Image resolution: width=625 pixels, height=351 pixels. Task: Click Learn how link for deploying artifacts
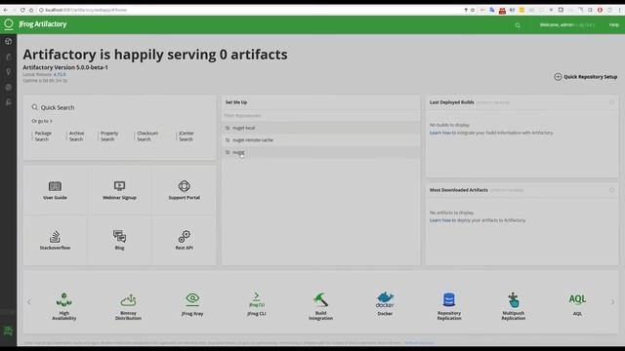tap(440, 220)
